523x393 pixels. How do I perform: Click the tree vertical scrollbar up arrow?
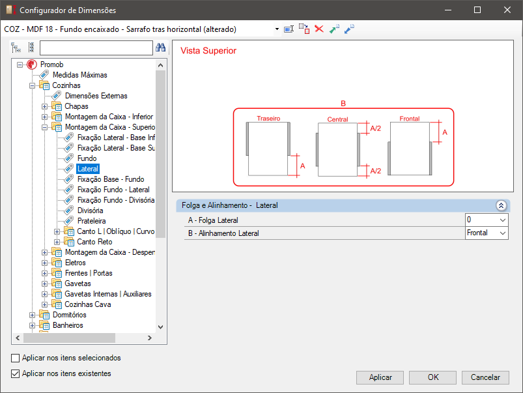click(160, 65)
